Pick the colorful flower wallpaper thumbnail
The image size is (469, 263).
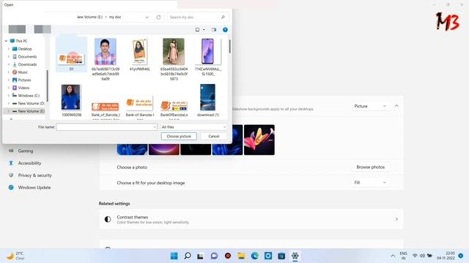[x=259, y=140]
